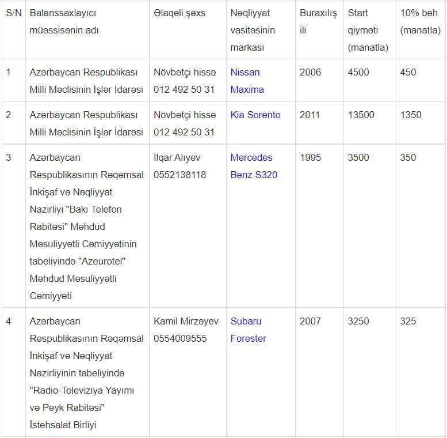The height and width of the screenshot is (438, 447).
Task: Select the 4500 start price cell
Action: click(x=358, y=72)
